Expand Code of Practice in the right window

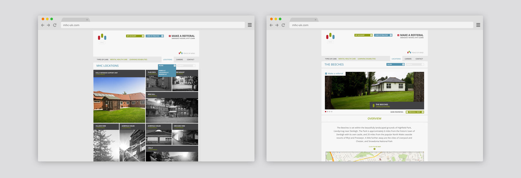pos(383,35)
